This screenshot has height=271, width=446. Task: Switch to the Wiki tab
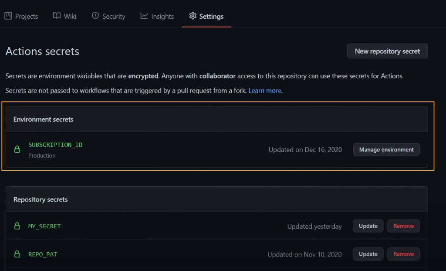pos(70,17)
